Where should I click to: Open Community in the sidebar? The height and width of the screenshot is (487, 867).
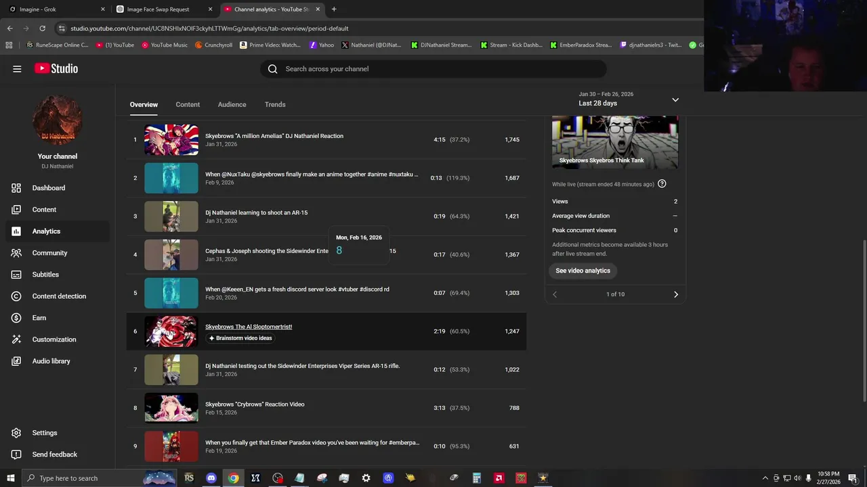(x=49, y=253)
